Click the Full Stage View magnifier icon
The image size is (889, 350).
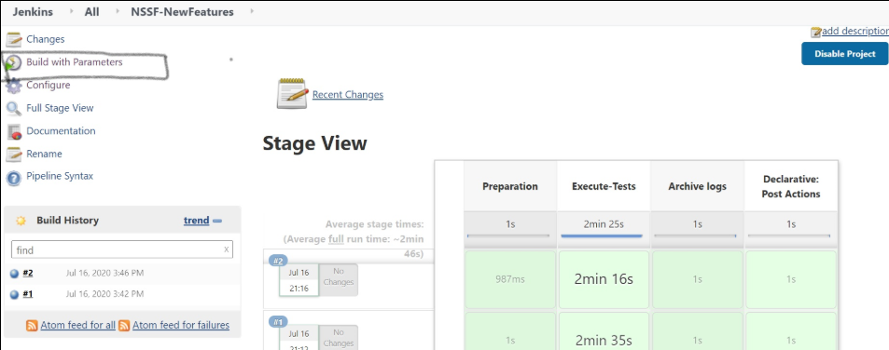(x=14, y=108)
